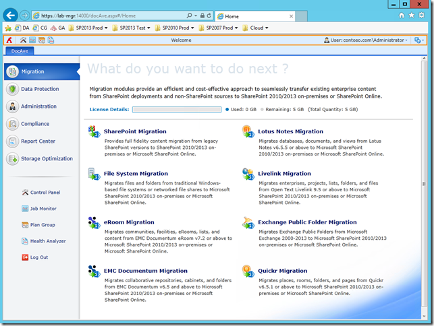Click the scrollbar down arrow
This screenshot has width=434, height=326.
coord(424,317)
